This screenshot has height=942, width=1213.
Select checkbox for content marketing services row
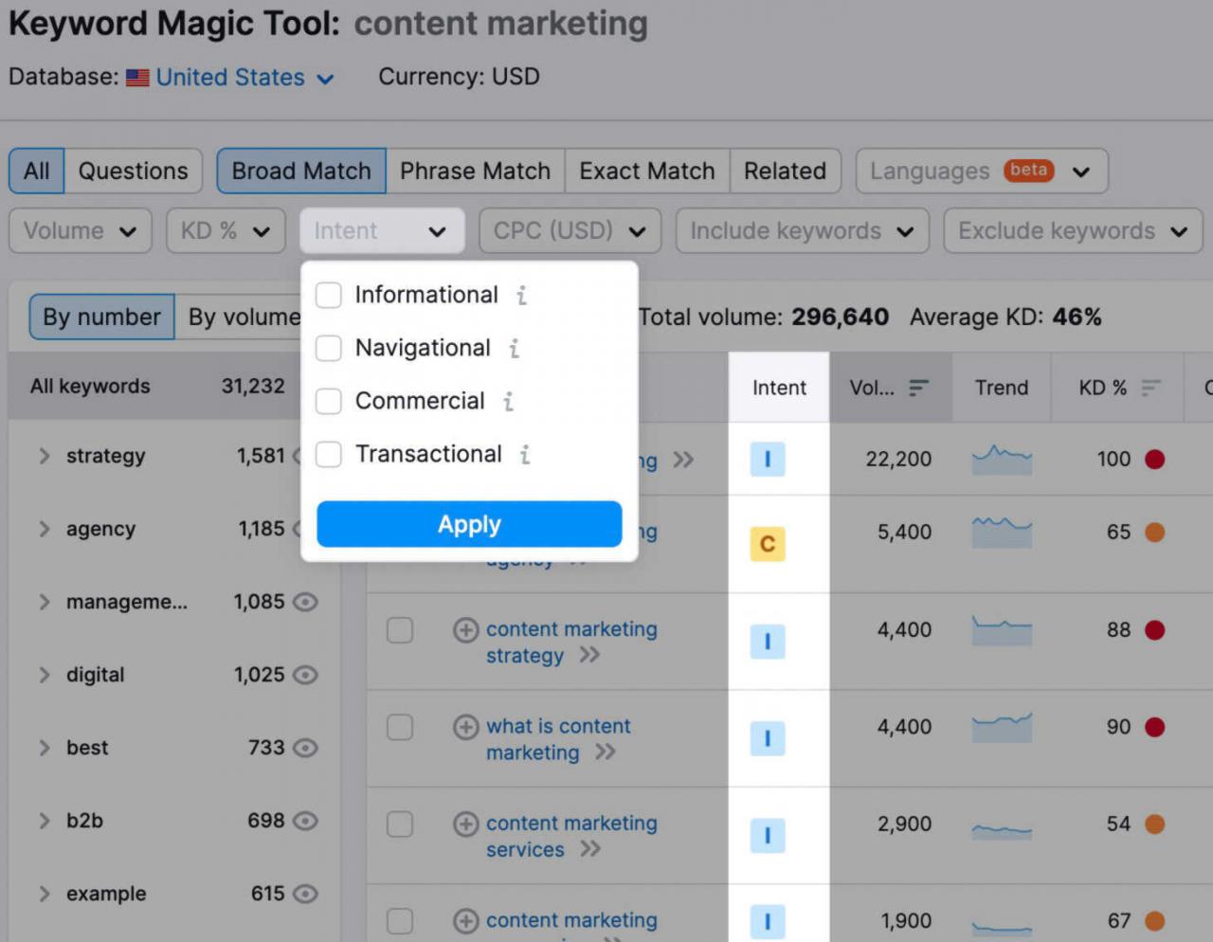400,824
